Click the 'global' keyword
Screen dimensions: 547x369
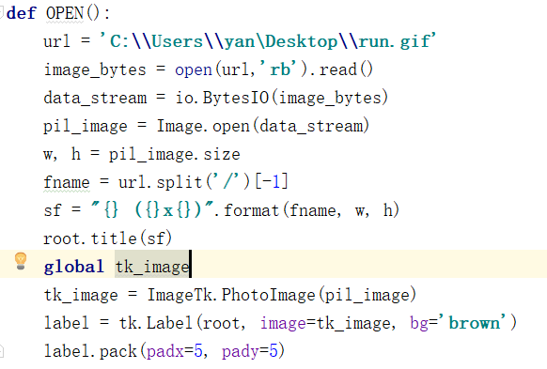coord(73,267)
